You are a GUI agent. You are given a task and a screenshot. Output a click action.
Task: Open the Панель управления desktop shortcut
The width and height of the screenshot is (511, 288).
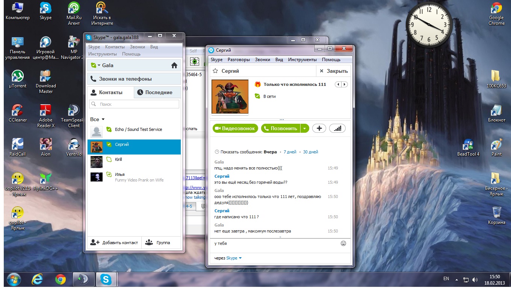pyautogui.click(x=17, y=48)
